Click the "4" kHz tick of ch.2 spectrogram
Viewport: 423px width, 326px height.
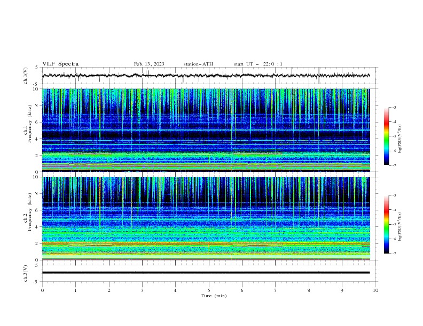[38, 227]
